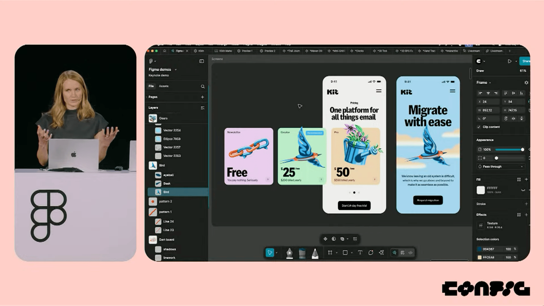Choose the Brush drawing tool
Image resolution: width=544 pixels, height=306 pixels.
(x=302, y=253)
